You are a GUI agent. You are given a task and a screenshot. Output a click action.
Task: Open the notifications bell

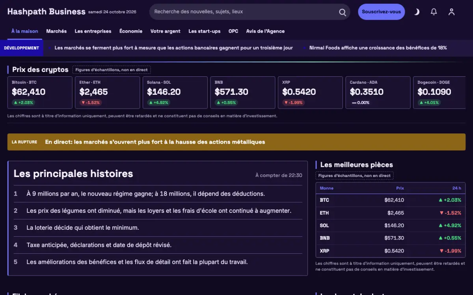coord(434,12)
